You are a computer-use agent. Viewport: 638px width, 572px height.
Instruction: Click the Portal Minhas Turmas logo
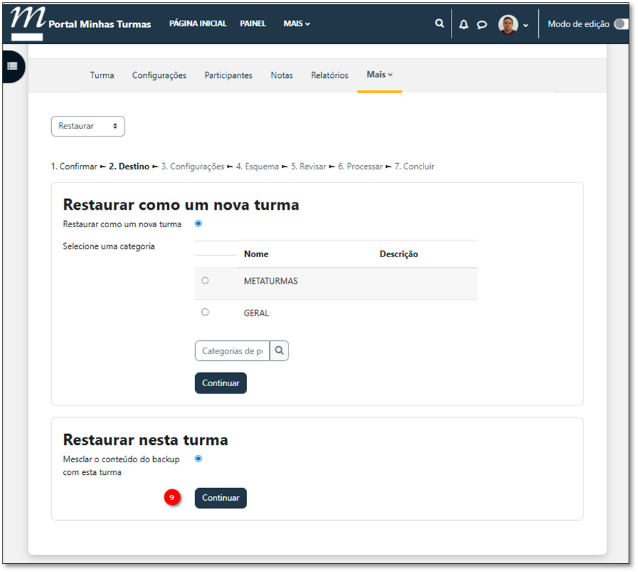pyautogui.click(x=80, y=23)
